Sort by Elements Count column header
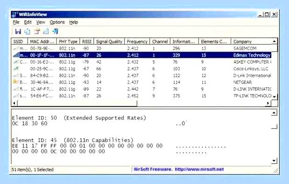289x184 pixels. click(214, 41)
